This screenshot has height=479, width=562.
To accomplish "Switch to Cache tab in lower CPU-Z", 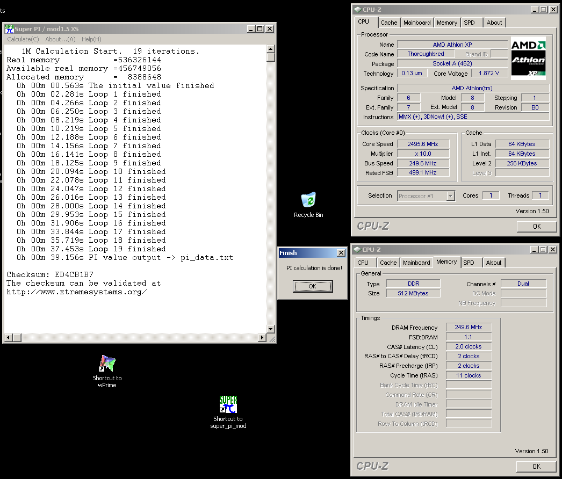I will pyautogui.click(x=388, y=263).
